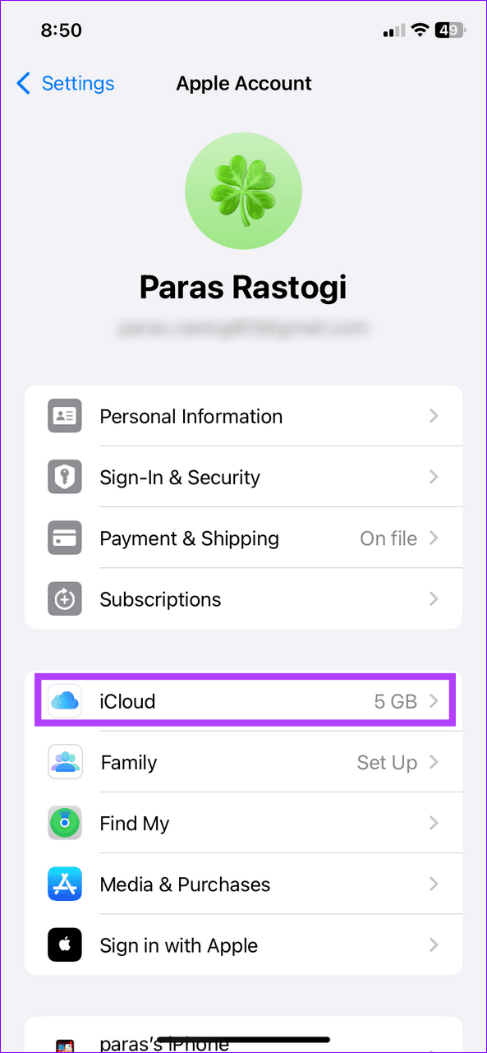Screen dimensions: 487x1053
Task: Set Up Family sharing
Action: point(387,762)
